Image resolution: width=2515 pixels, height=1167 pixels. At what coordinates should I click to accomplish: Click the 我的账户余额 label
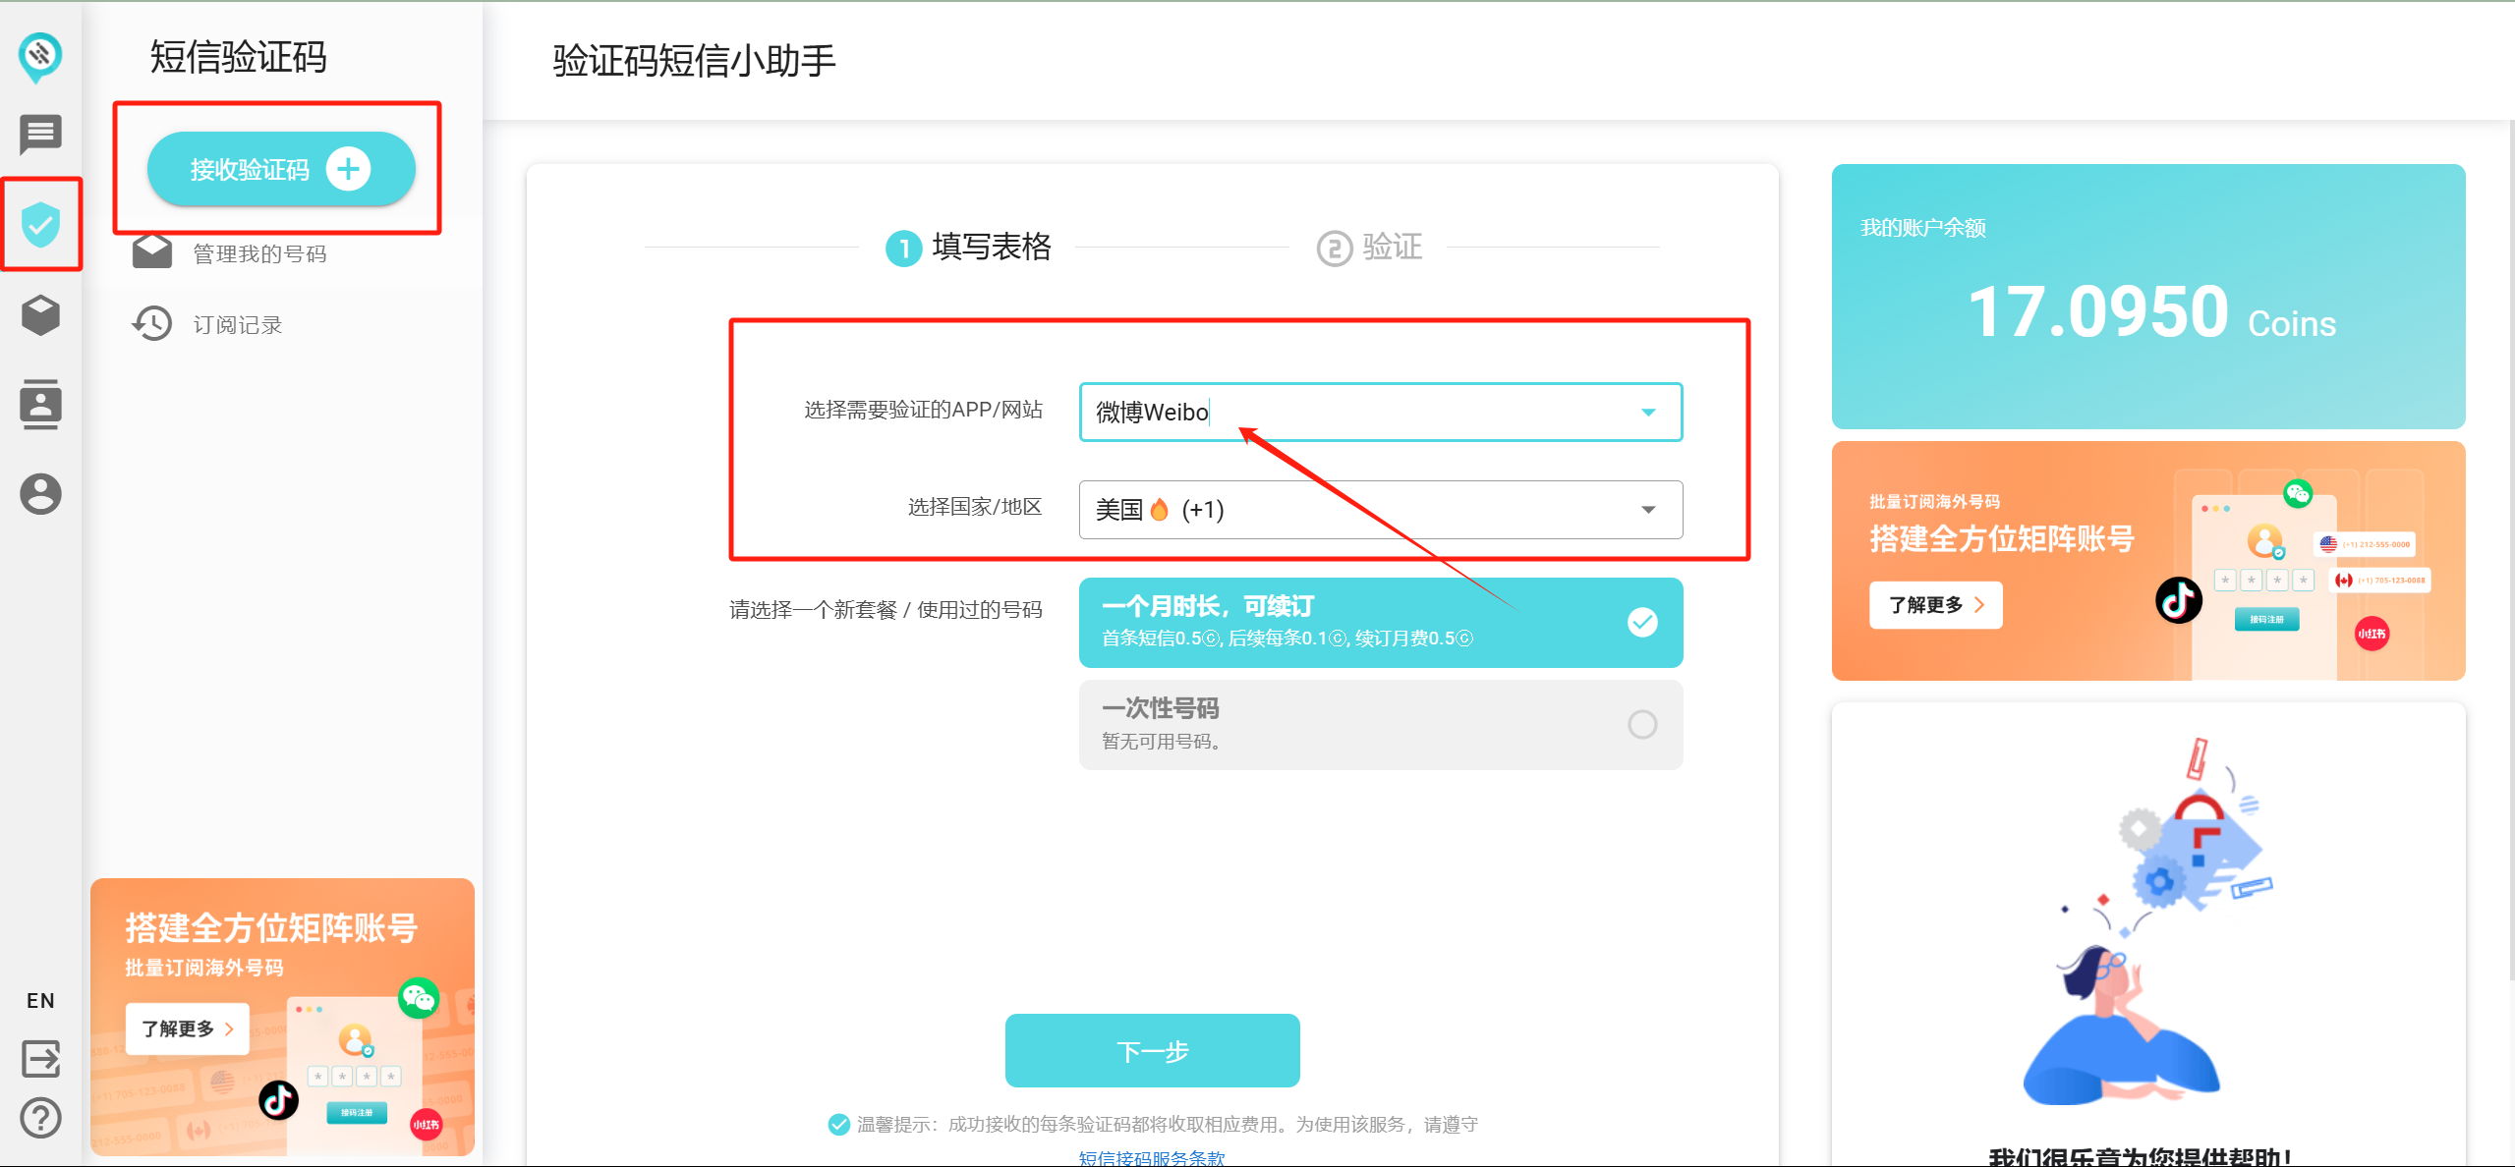[1923, 228]
